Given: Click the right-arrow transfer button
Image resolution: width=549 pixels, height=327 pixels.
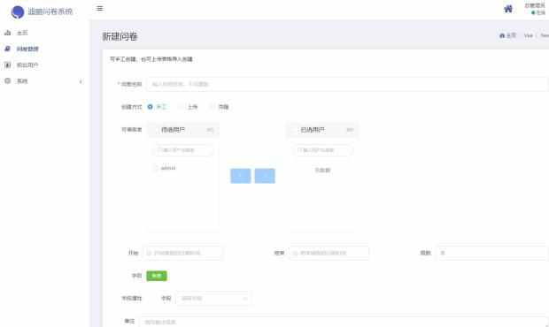Looking at the screenshot, I should (265, 176).
